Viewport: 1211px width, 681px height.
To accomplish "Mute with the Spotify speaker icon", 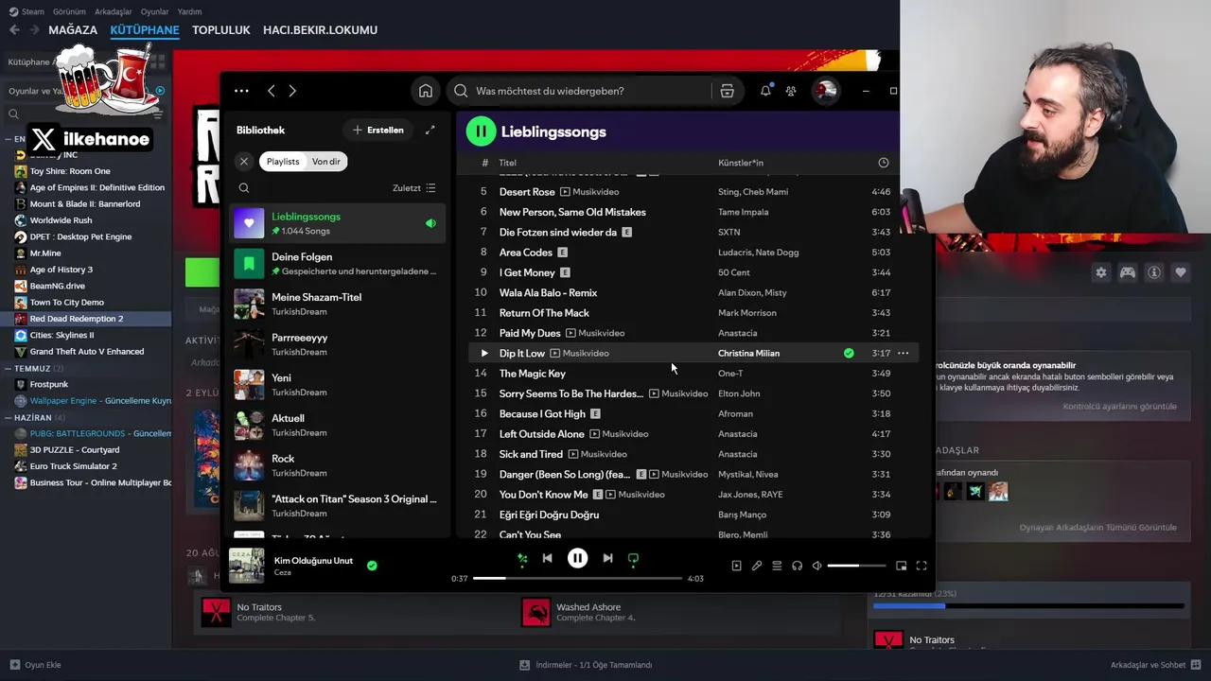I will click(x=817, y=566).
